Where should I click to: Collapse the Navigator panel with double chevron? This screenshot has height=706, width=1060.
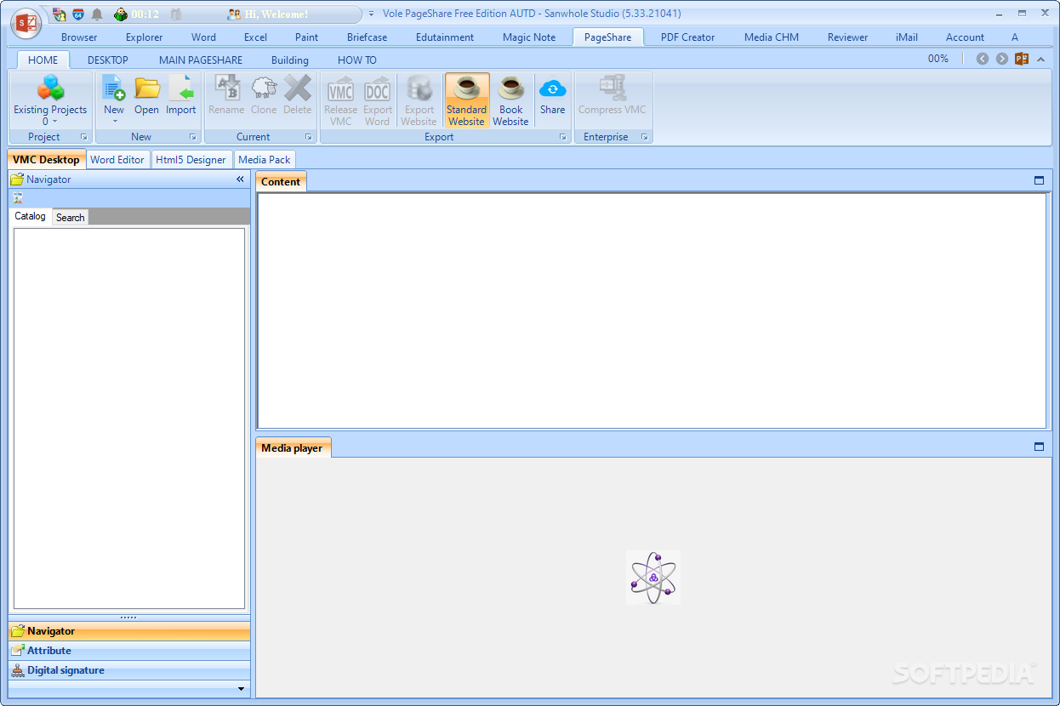[x=240, y=179]
